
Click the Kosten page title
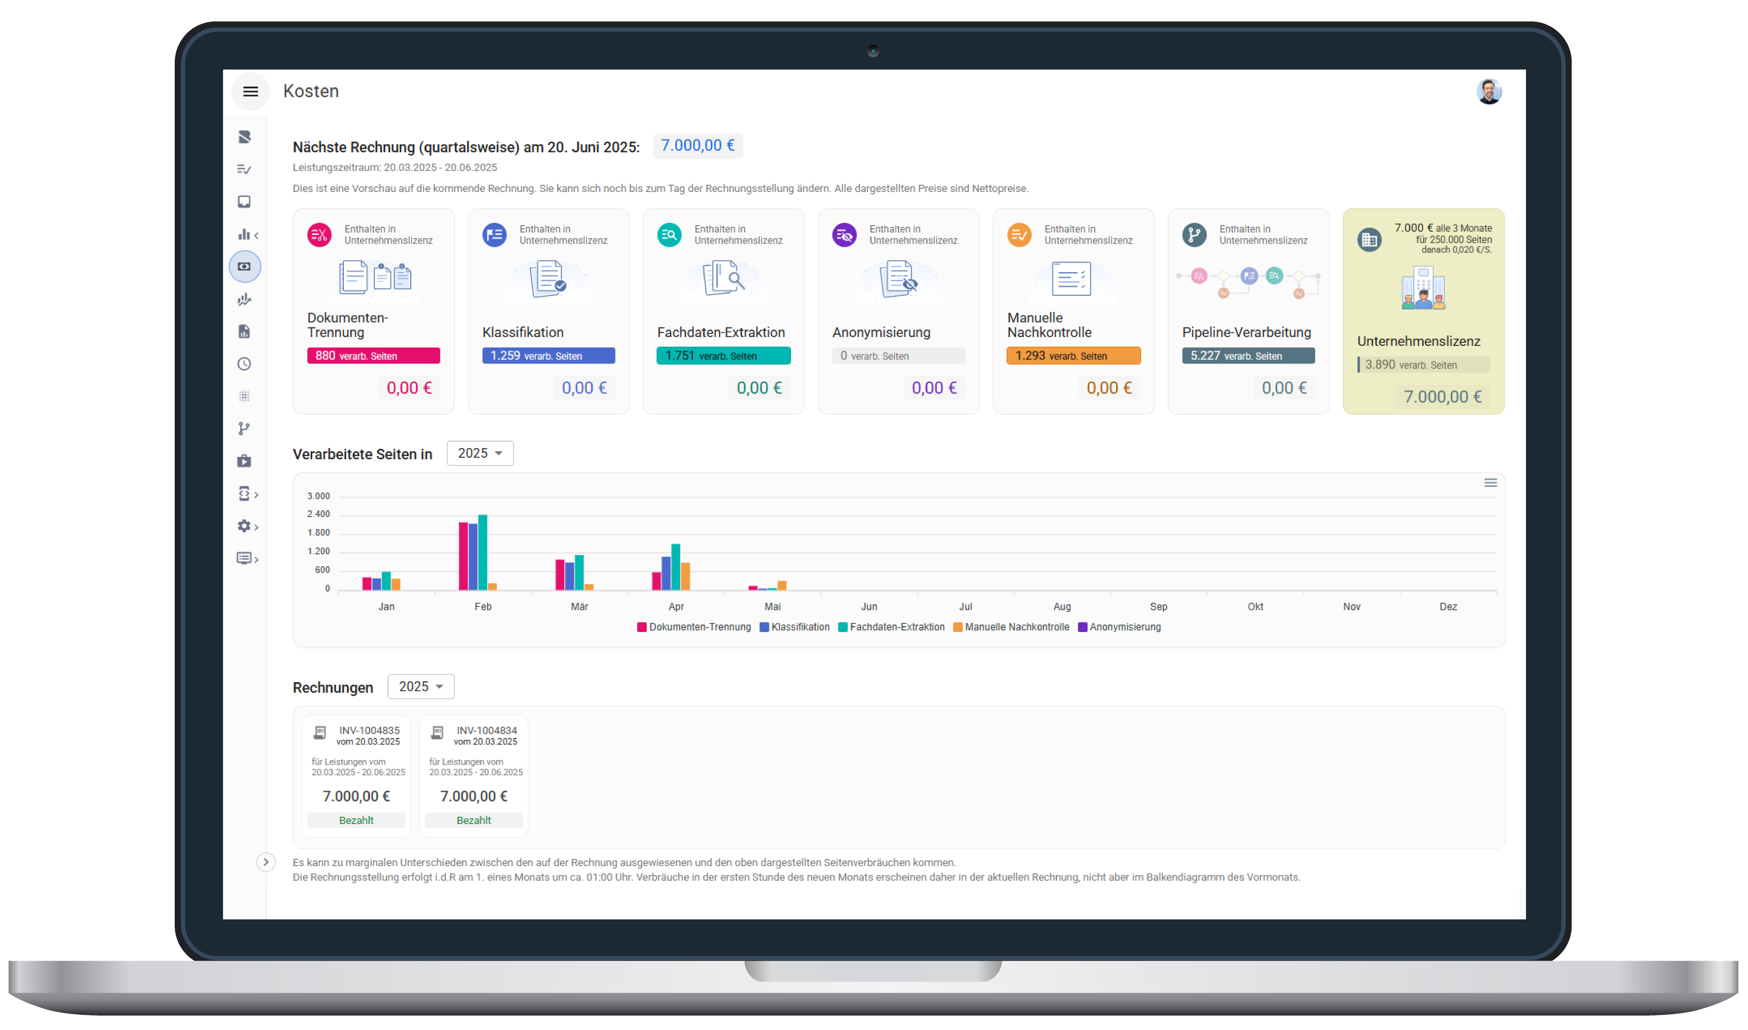pos(311,91)
